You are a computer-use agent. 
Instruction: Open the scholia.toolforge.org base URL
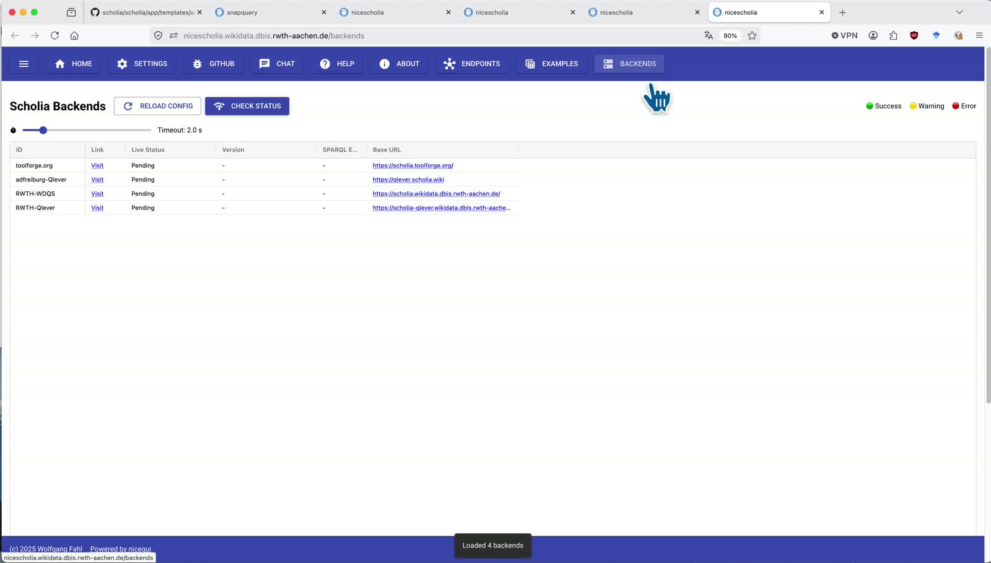(413, 165)
